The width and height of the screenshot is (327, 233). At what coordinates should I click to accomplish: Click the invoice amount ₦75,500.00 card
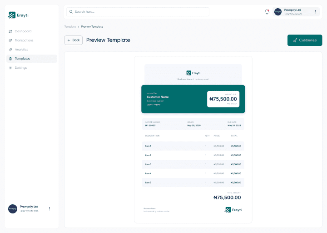click(223, 99)
